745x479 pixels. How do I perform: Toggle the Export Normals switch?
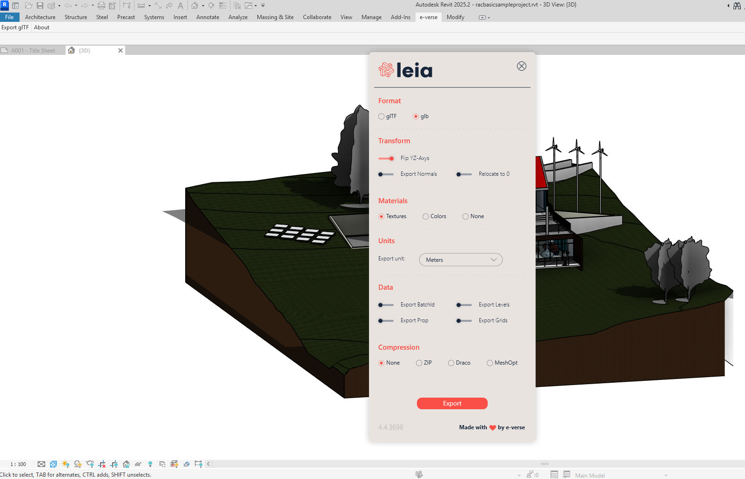tap(386, 174)
